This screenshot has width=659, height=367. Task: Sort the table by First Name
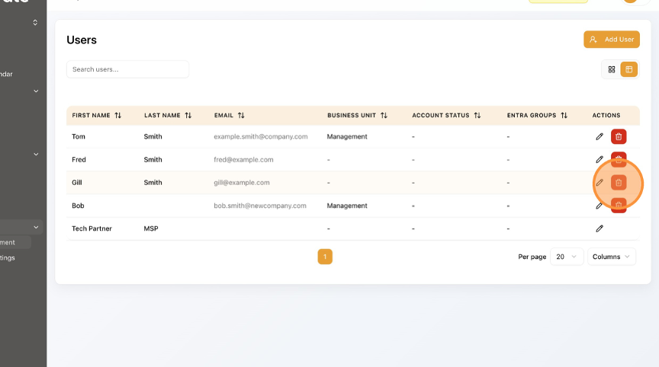96,116
